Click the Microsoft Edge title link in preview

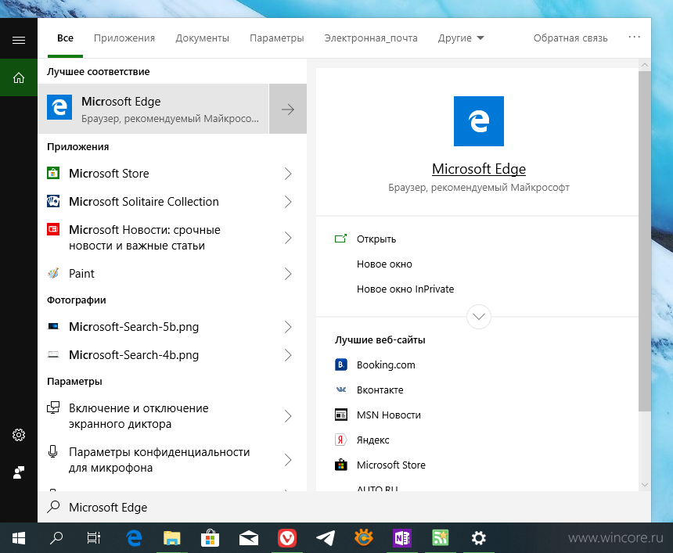tap(479, 169)
